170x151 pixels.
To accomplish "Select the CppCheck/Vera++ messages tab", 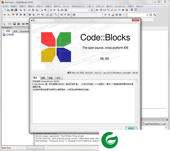I will pyautogui.click(x=154, y=124).
